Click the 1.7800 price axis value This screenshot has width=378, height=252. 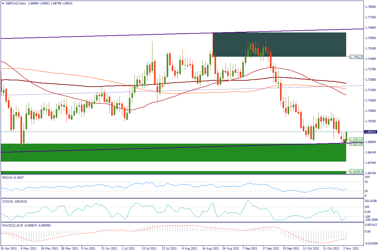click(x=369, y=7)
